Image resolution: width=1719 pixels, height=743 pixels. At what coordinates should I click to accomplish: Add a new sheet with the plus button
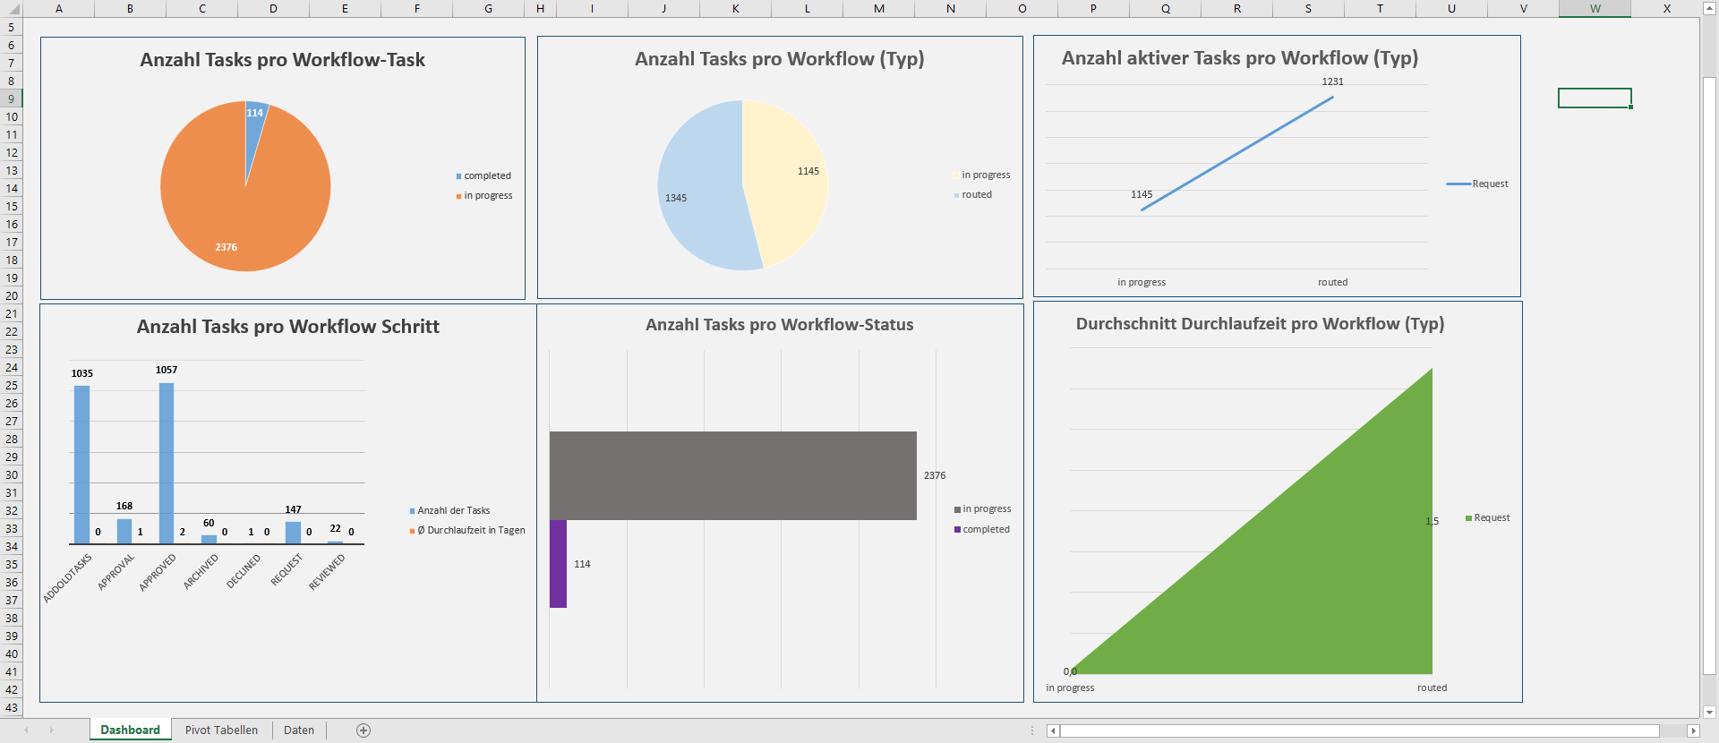(363, 730)
